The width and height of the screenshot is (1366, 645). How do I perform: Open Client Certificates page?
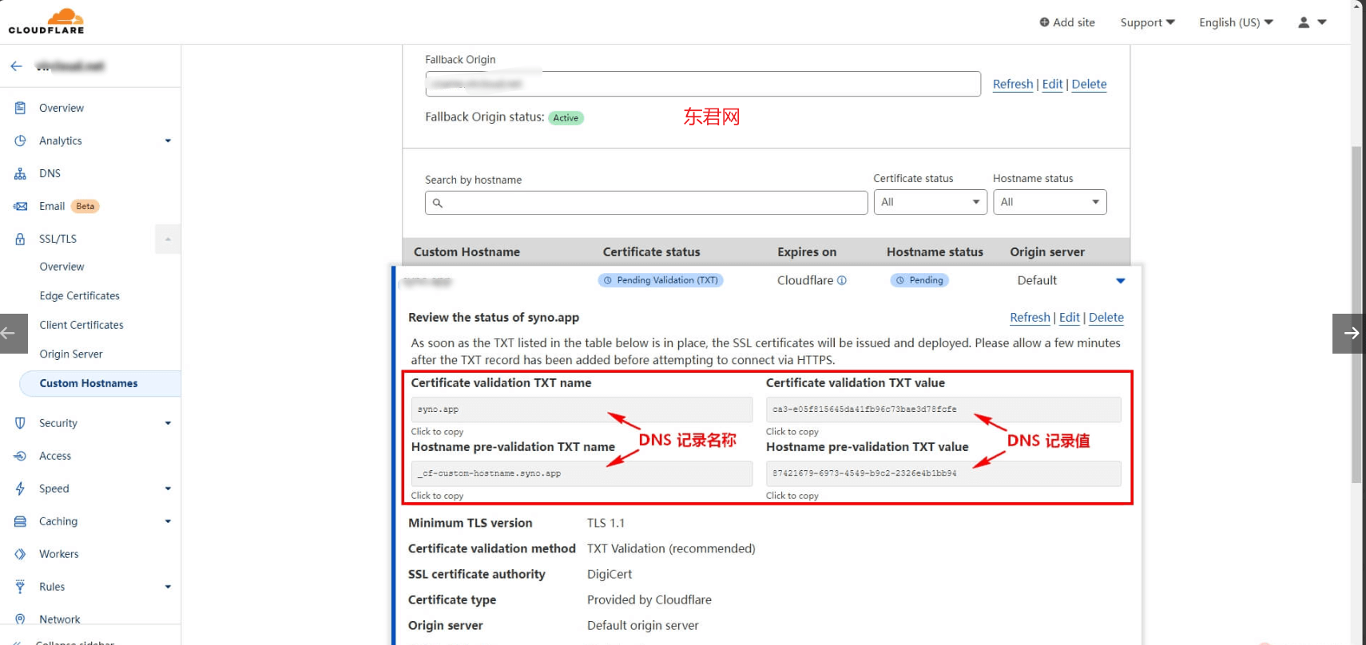81,325
